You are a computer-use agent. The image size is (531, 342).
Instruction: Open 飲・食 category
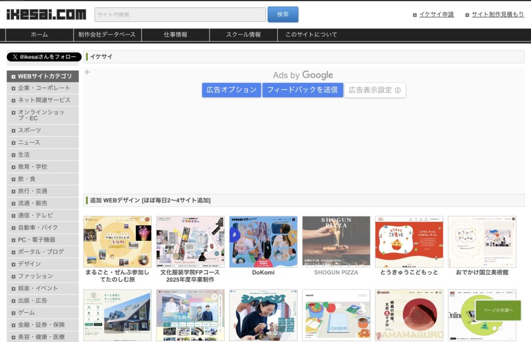point(43,179)
